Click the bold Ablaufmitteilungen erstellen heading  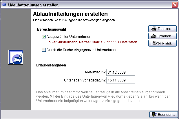pos(70,14)
